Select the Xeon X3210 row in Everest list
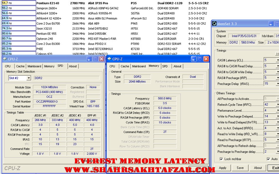Image resolution: width=279 pixels, height=174 pixels. [x=105, y=28]
